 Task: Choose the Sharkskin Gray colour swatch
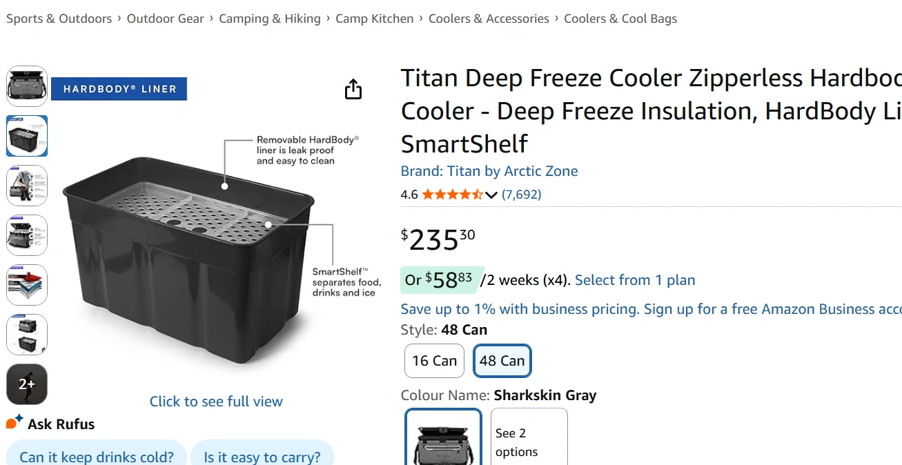(x=443, y=439)
